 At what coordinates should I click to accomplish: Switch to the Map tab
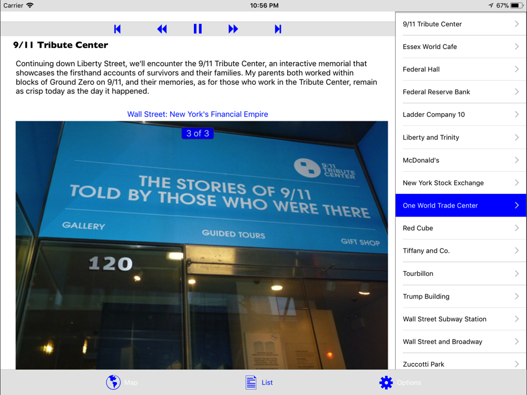click(122, 382)
